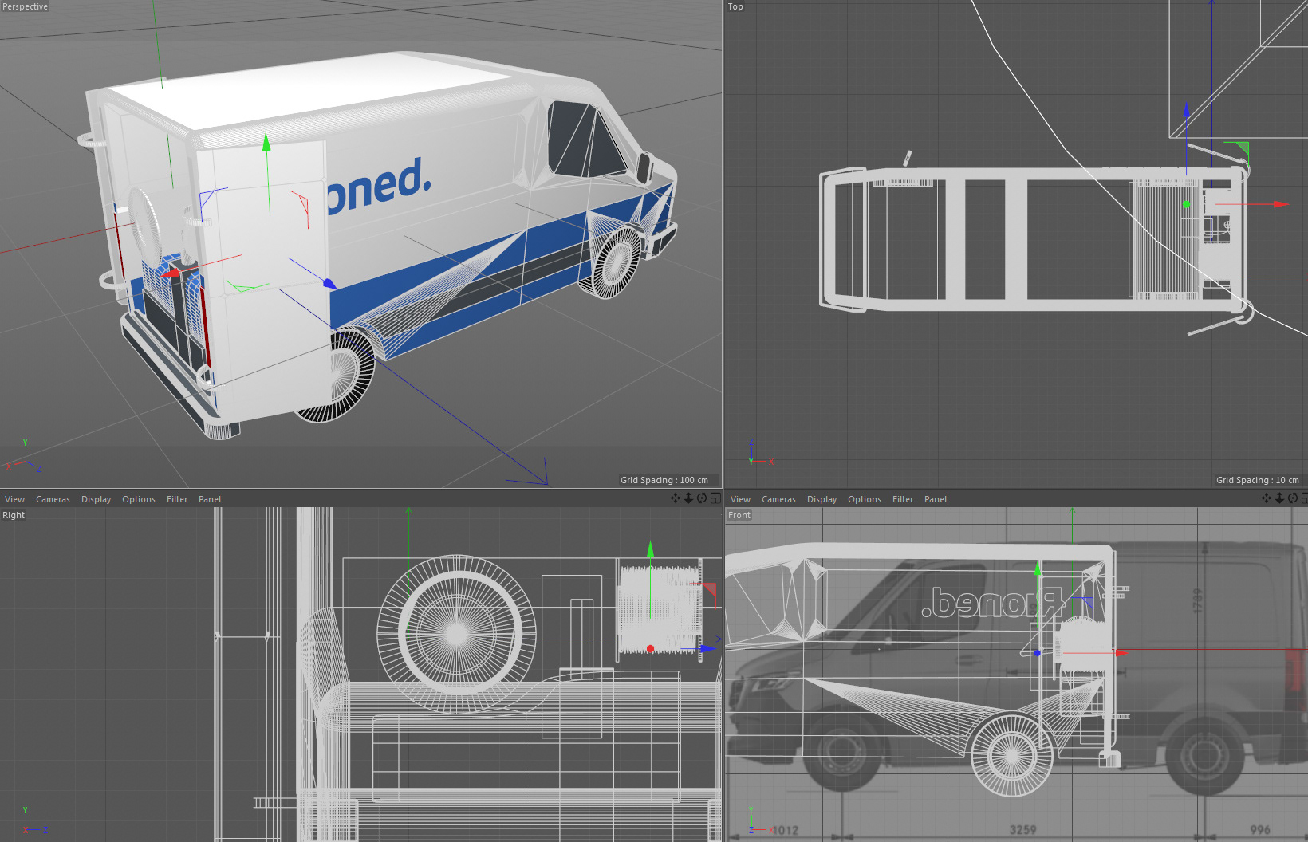Open the Display menu in the Right viewport
1308x842 pixels.
point(96,499)
